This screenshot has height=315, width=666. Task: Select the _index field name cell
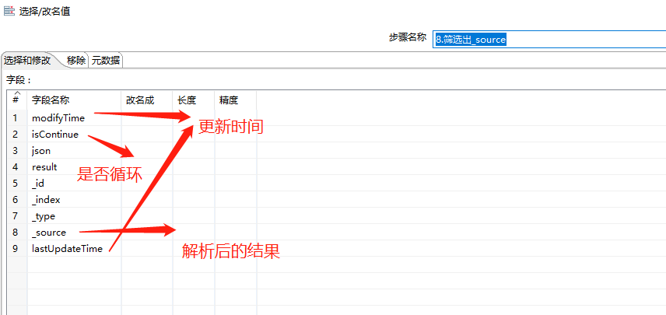(x=75, y=200)
